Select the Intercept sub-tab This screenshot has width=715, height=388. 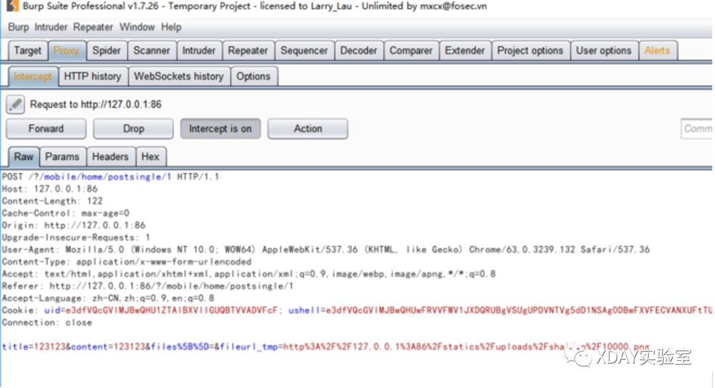pos(33,77)
